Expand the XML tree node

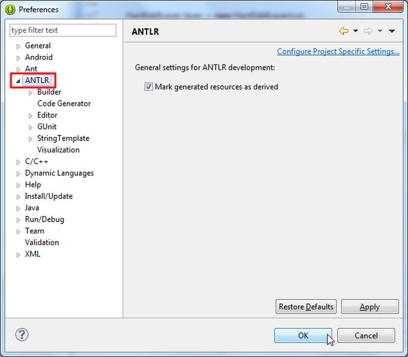(x=18, y=255)
